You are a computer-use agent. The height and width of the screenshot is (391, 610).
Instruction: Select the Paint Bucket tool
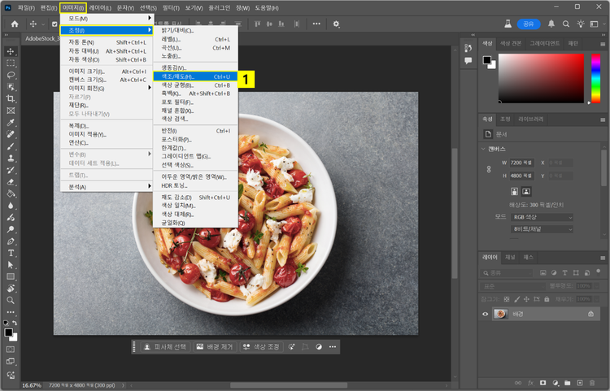[11, 193]
